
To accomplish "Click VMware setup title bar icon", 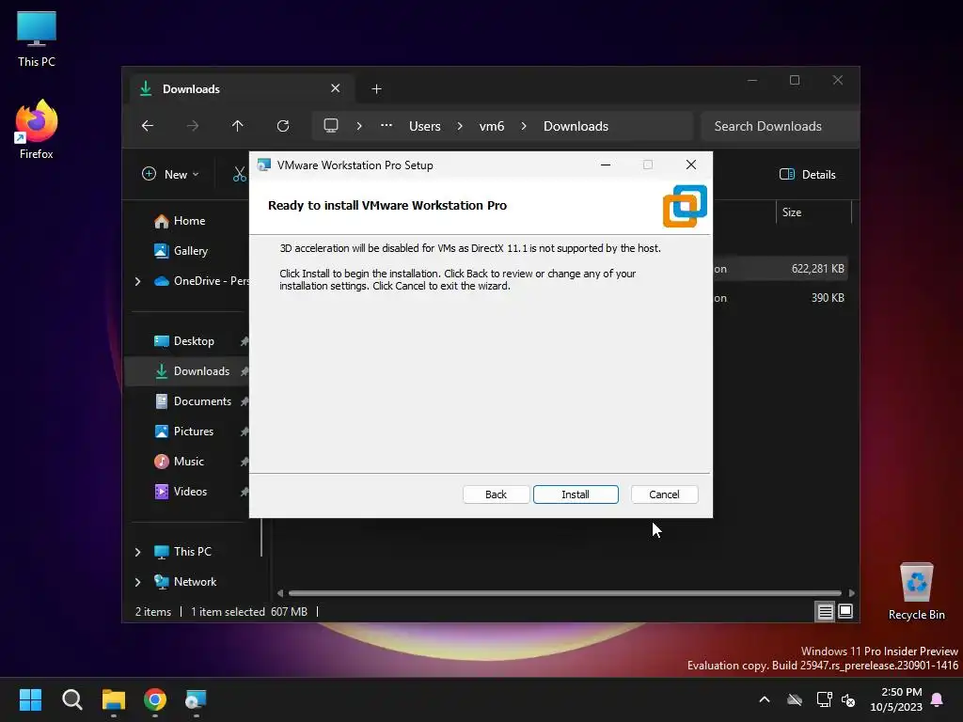I will (264, 165).
